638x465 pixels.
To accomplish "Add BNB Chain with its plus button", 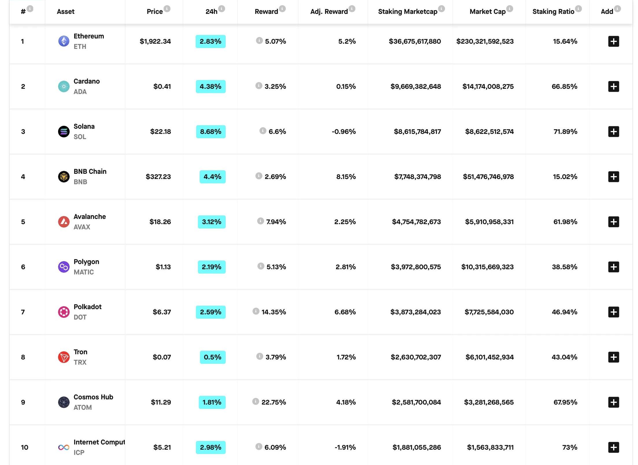I will click(613, 177).
